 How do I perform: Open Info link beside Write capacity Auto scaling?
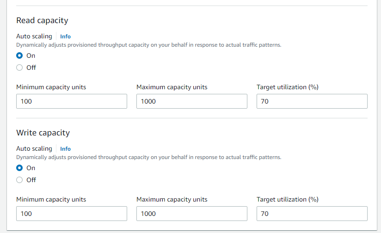pyautogui.click(x=65, y=148)
